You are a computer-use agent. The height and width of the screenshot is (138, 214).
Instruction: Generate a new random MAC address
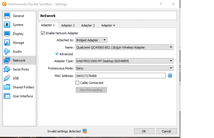point(170,76)
